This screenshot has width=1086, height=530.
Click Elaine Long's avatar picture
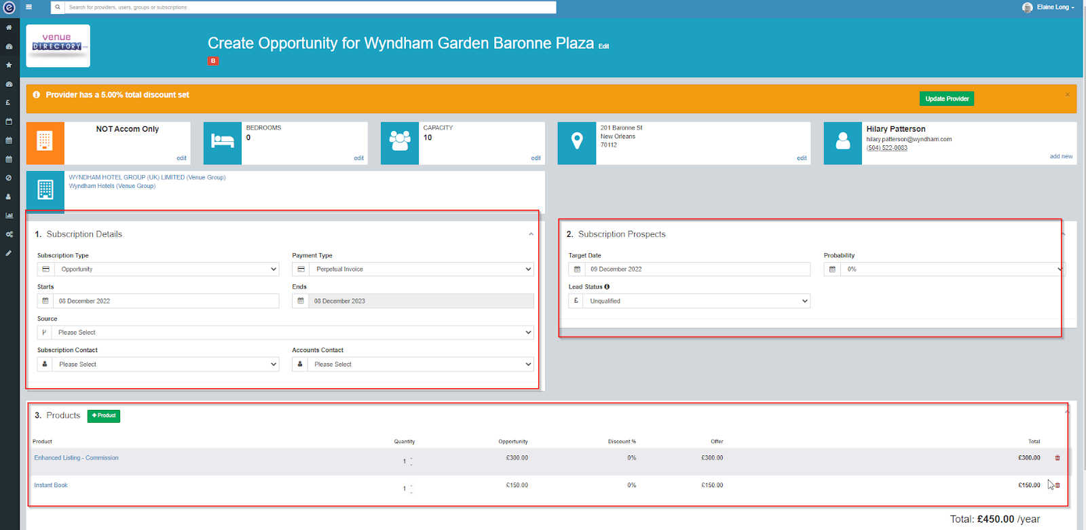pos(1028,7)
